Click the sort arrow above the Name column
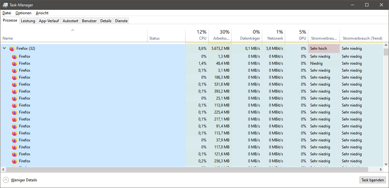 [x=72, y=30]
